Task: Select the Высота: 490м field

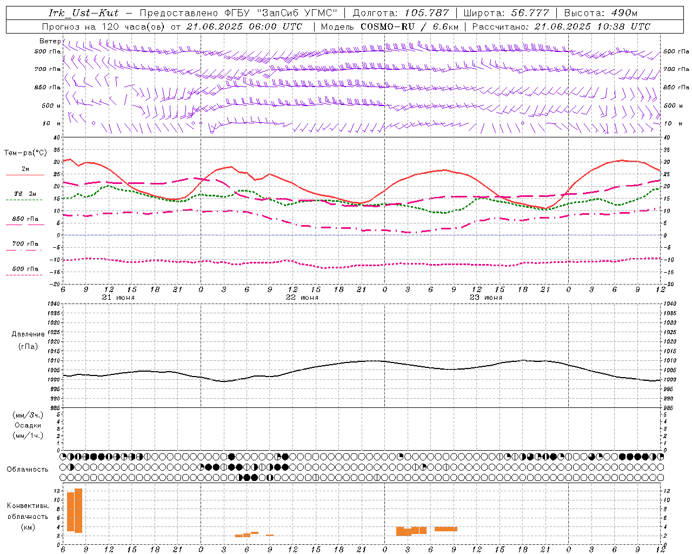Action: [601, 13]
